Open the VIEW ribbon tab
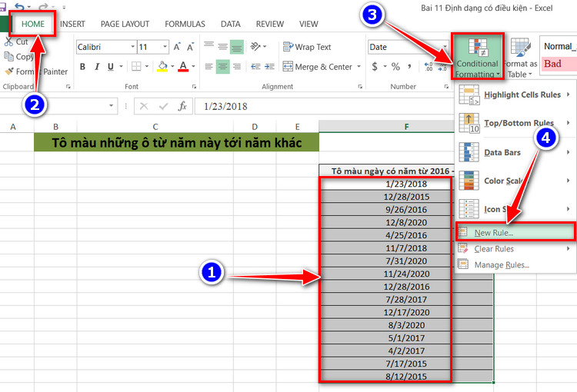577x392 pixels. (309, 24)
